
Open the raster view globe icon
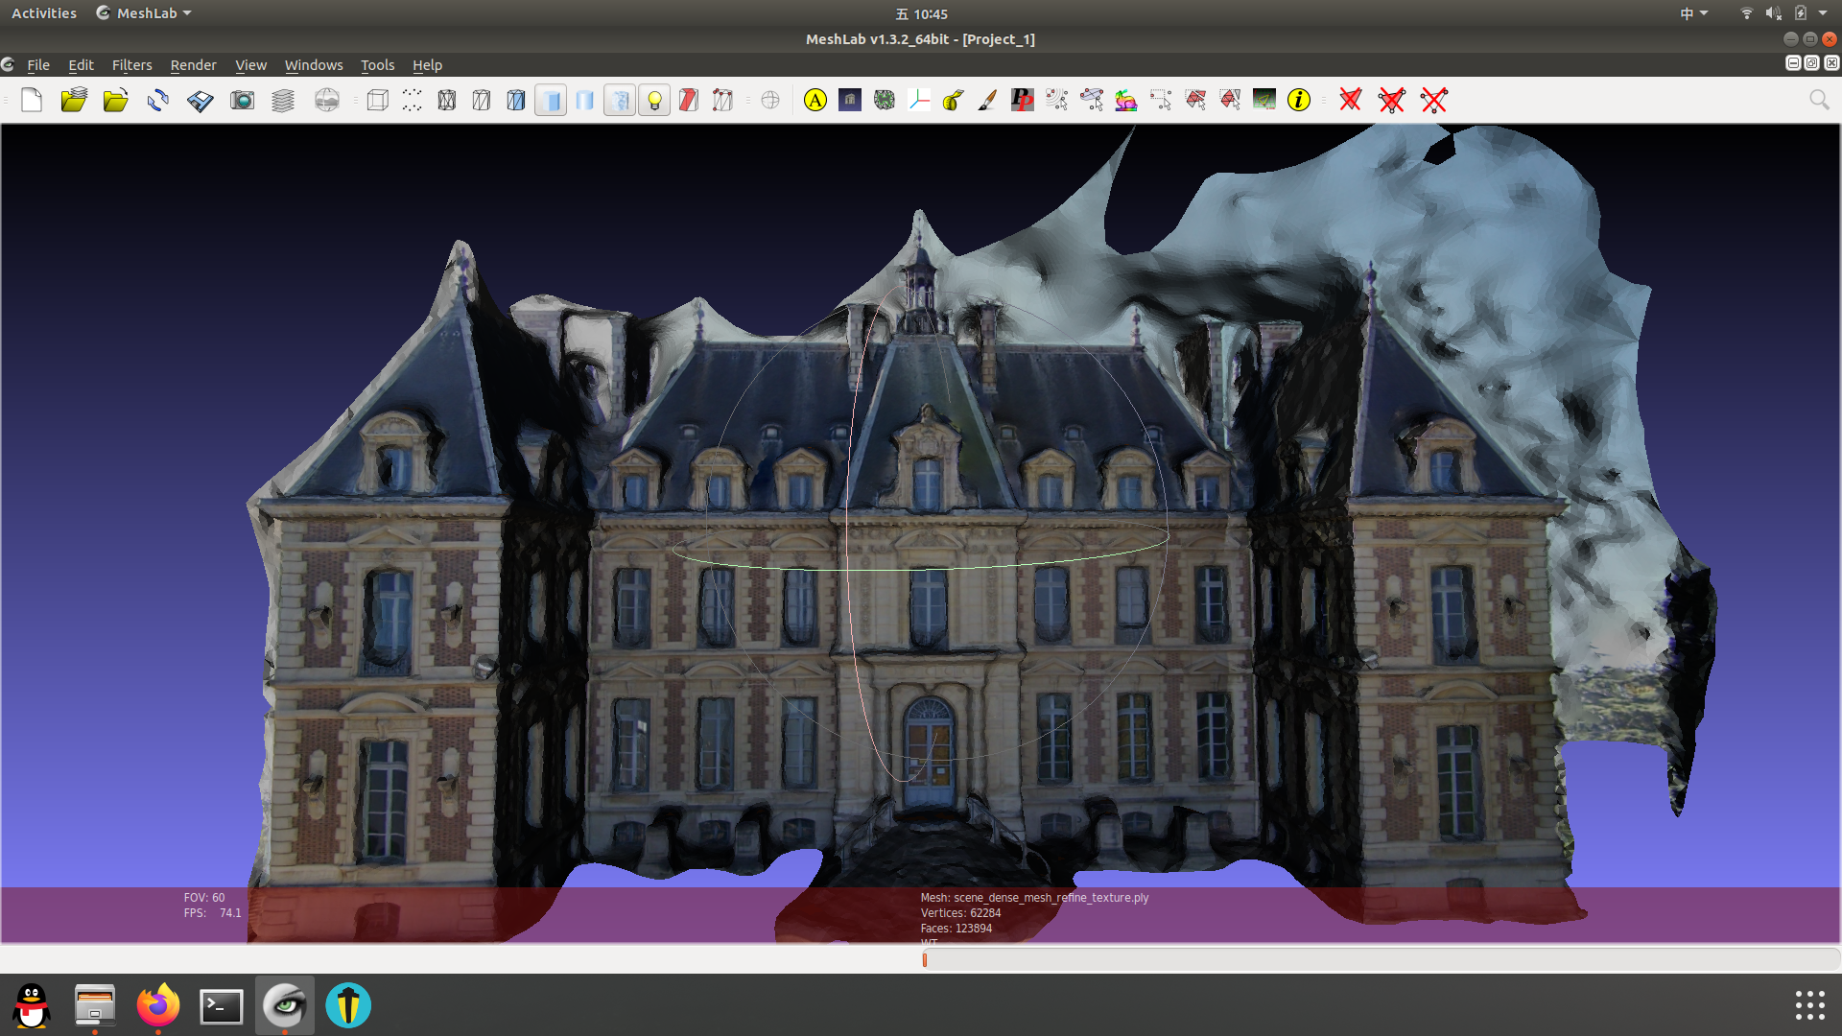click(x=327, y=100)
